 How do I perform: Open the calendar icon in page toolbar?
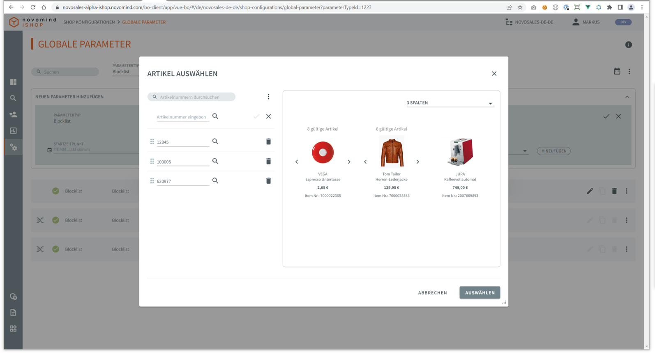617,71
